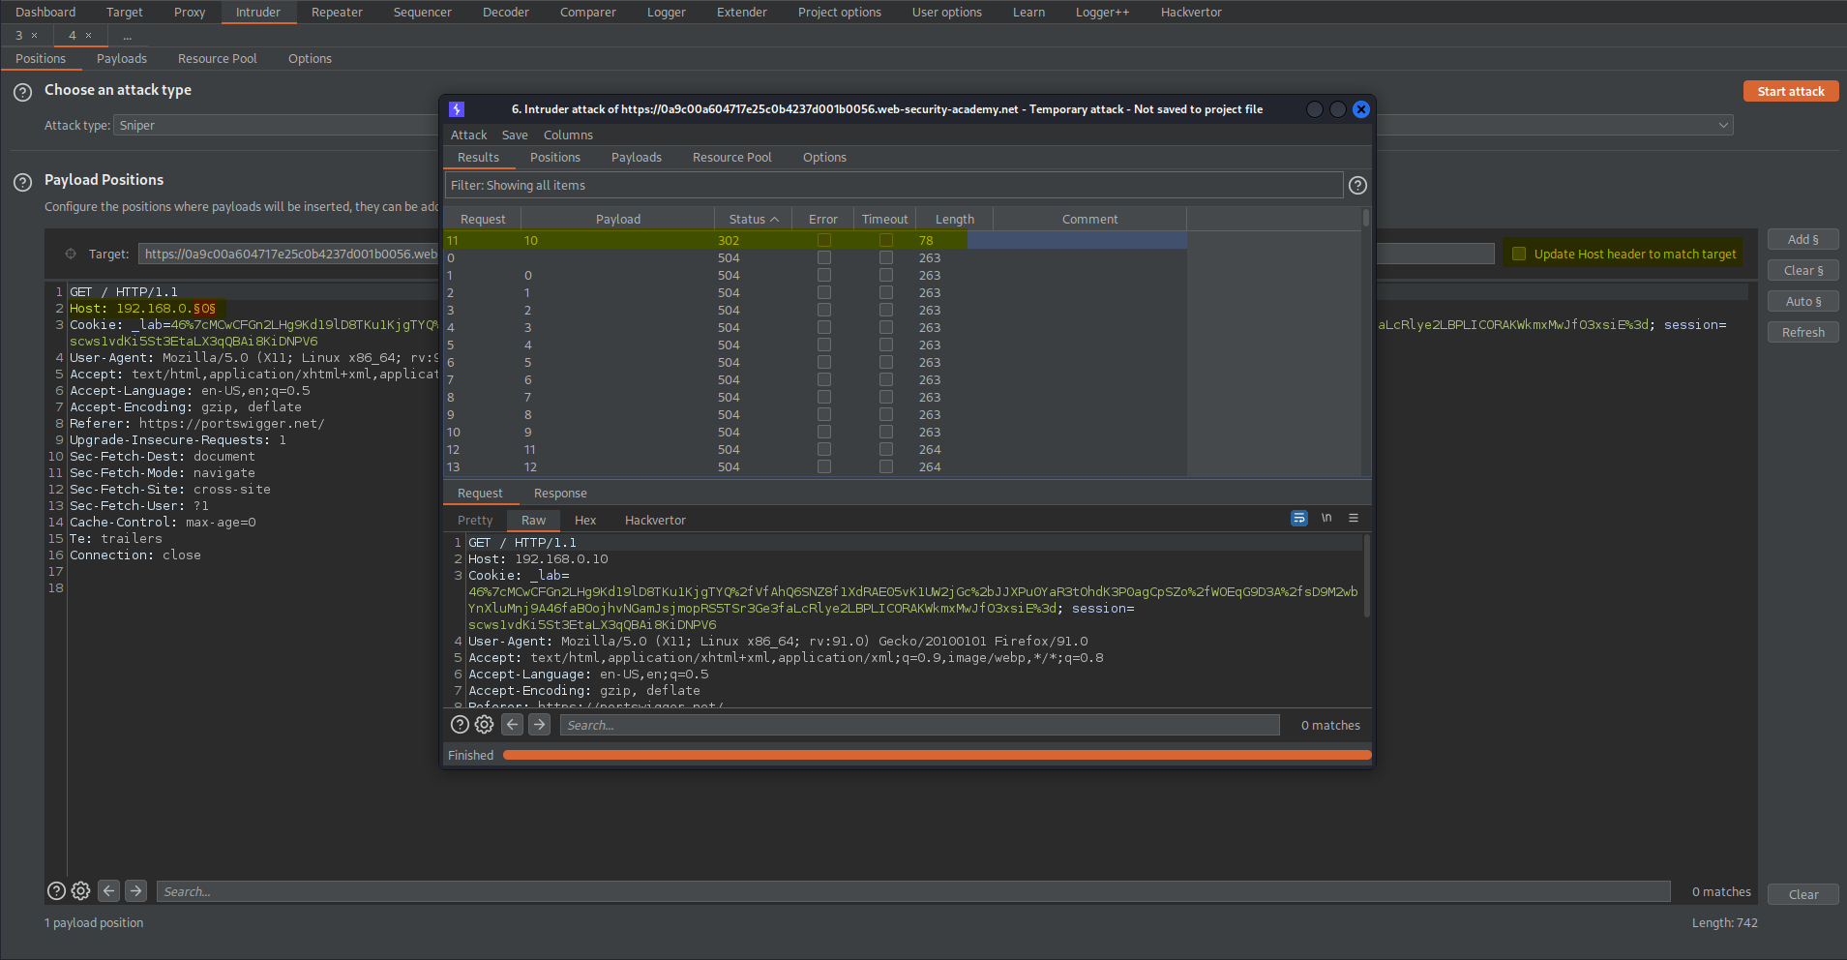Go to next search match in attack window

tap(540, 725)
